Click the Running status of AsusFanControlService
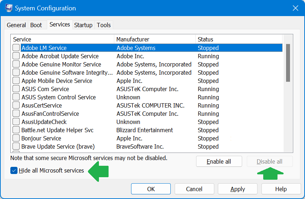Image resolution: width=305 pixels, height=199 pixels. pos(208,114)
